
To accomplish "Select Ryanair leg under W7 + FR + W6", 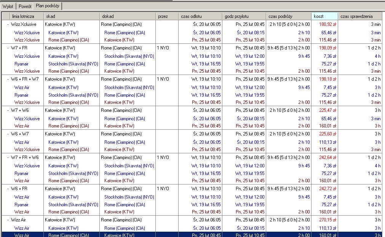I will [21, 173].
